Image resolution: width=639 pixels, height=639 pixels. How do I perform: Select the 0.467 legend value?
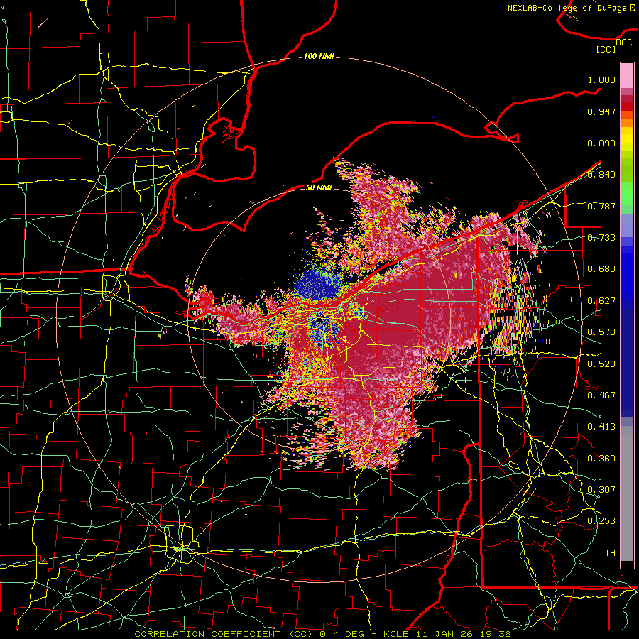coord(601,395)
